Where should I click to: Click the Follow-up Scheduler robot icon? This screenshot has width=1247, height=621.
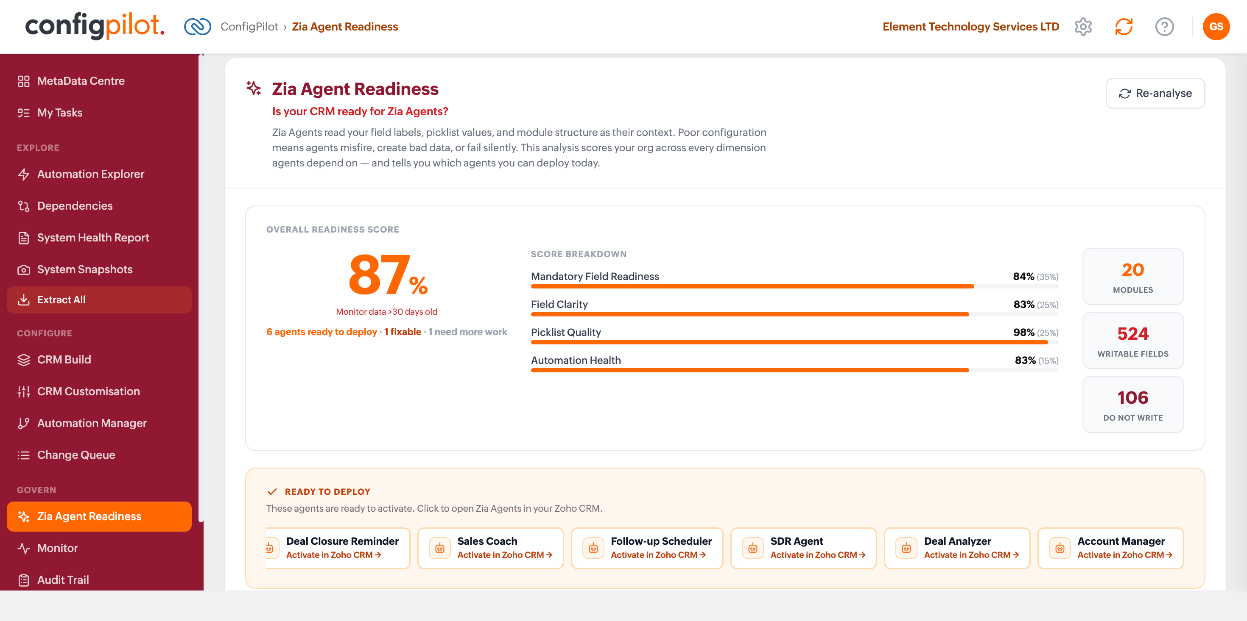tap(593, 548)
